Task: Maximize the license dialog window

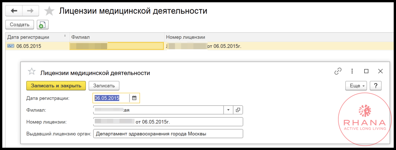Action: click(x=366, y=71)
